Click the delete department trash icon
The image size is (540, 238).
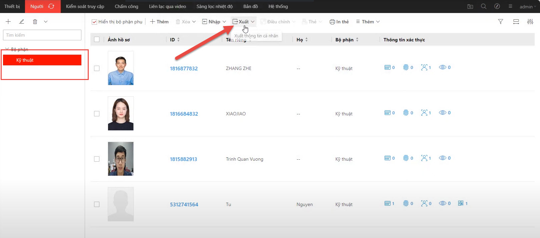(35, 22)
